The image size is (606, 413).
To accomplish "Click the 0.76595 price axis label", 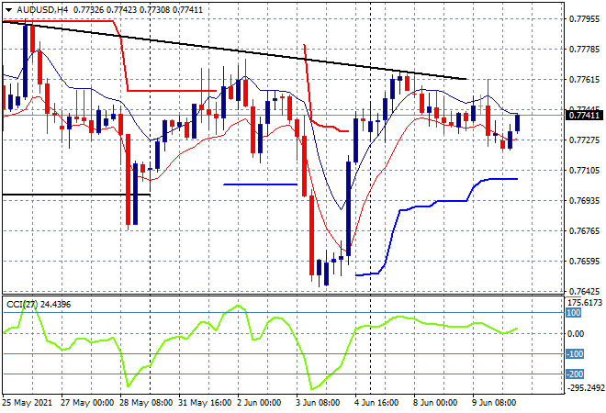I will (x=584, y=262).
